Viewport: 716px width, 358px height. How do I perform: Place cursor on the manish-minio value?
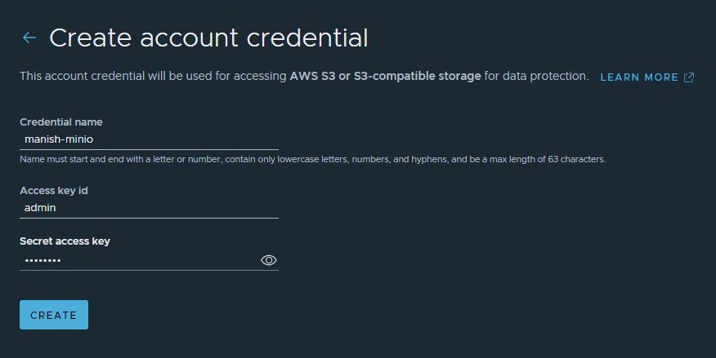click(59, 139)
